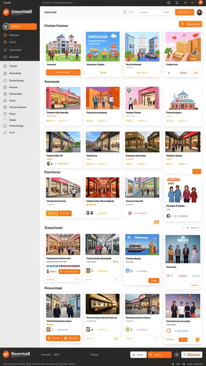
Task: Click the wide orange button in footer bar
Action: [x=160, y=355]
